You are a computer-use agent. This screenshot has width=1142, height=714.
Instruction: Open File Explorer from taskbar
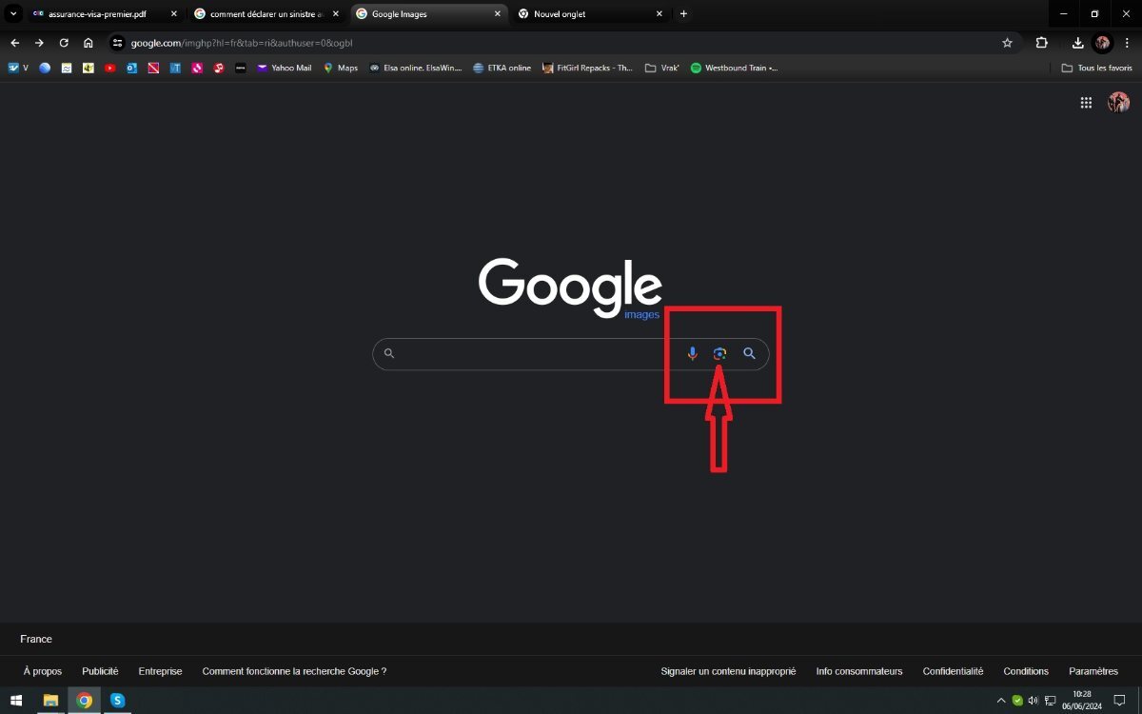[x=50, y=701]
